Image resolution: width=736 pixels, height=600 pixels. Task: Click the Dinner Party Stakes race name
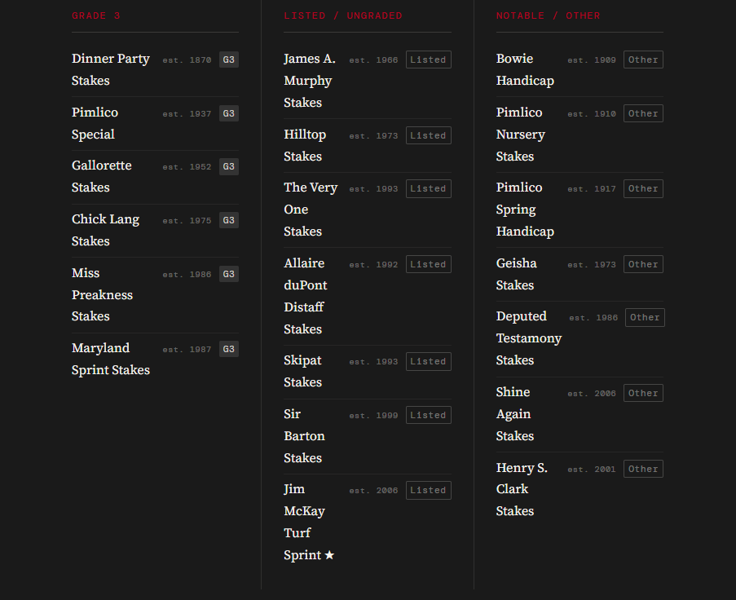pyautogui.click(x=110, y=69)
